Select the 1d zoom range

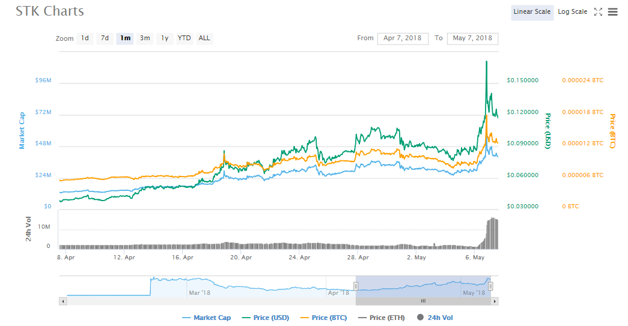[85, 38]
